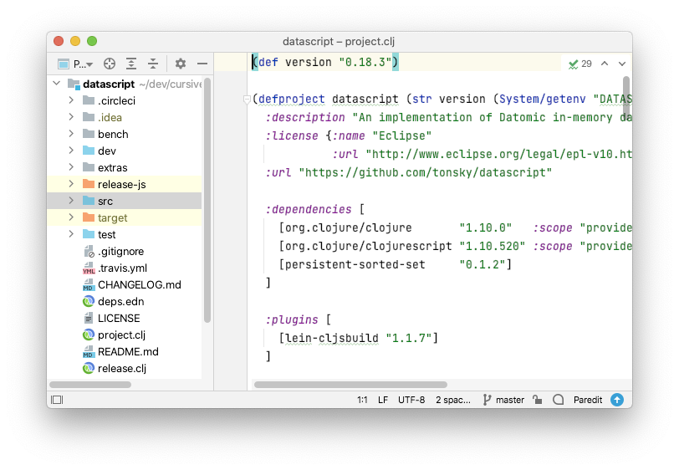Hide the project panel with minus icon
Viewport: 679px width, 470px height.
tap(202, 64)
